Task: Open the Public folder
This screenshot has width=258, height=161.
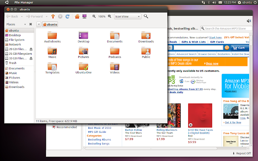Action: 146,51
